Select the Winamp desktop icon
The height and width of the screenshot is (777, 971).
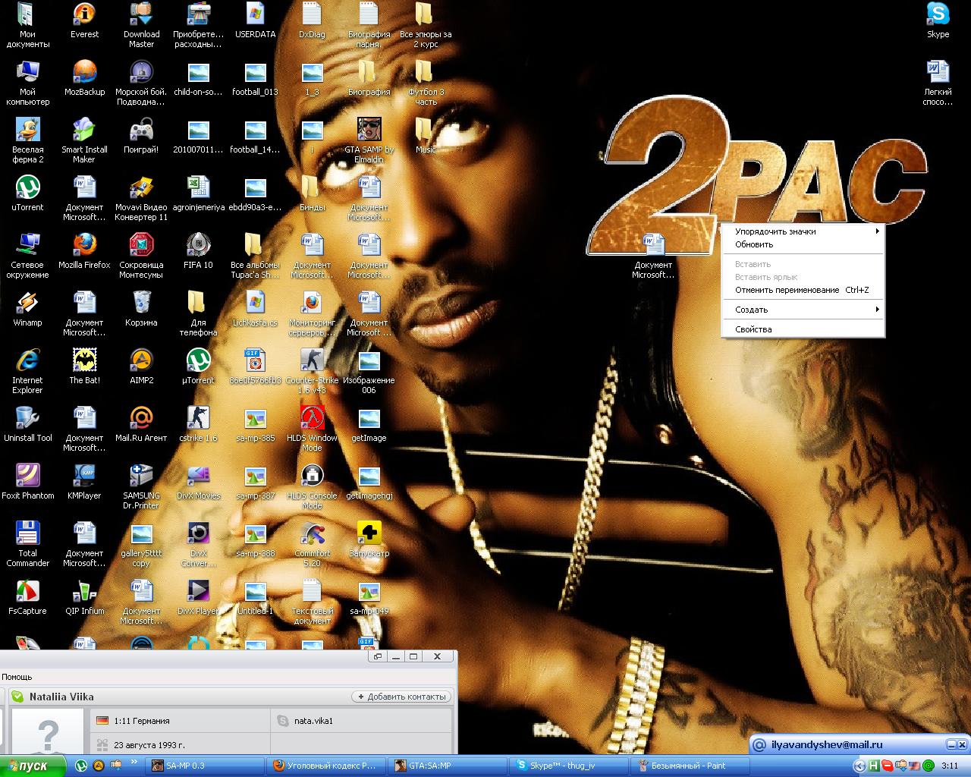27,309
